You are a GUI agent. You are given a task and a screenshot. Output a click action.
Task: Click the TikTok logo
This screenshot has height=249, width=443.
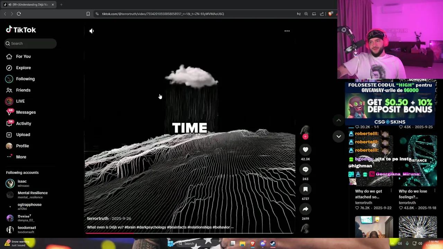click(21, 30)
